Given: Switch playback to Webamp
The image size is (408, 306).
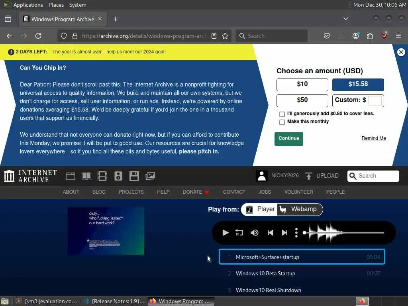Looking at the screenshot, I should (x=300, y=209).
